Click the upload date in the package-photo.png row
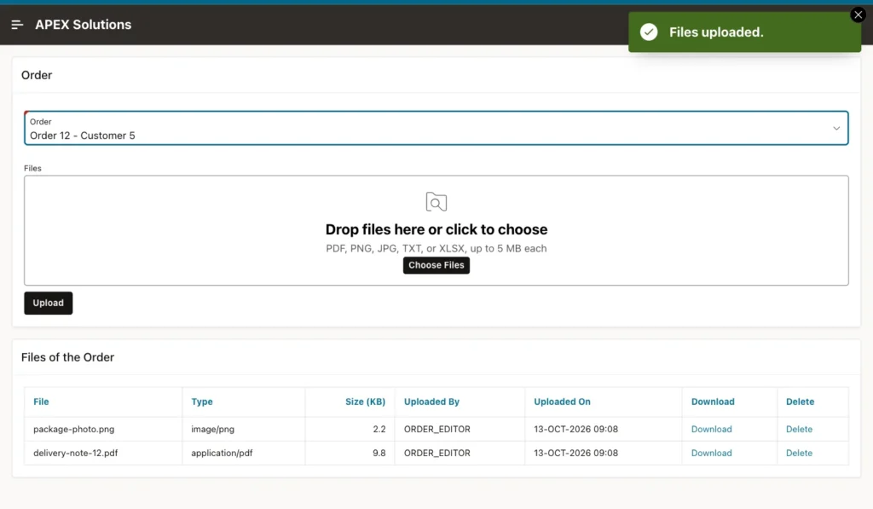Image resolution: width=873 pixels, height=509 pixels. (x=575, y=430)
